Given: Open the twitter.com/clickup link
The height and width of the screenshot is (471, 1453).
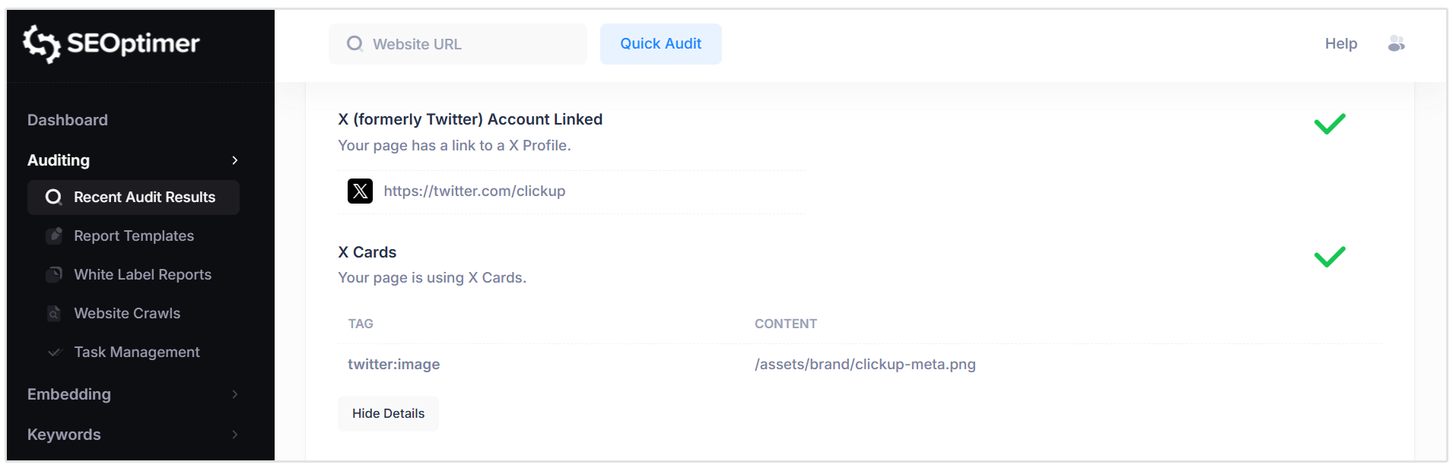Looking at the screenshot, I should click(475, 191).
